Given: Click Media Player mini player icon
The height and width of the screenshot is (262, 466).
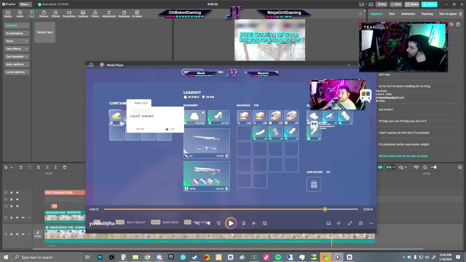Looking at the screenshot, I should tap(360, 223).
